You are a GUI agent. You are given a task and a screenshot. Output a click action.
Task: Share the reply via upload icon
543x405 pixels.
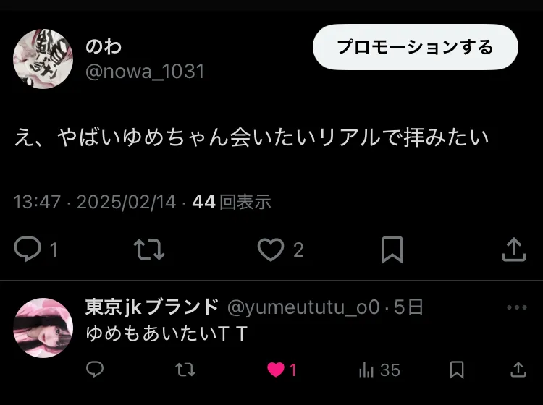tap(518, 370)
